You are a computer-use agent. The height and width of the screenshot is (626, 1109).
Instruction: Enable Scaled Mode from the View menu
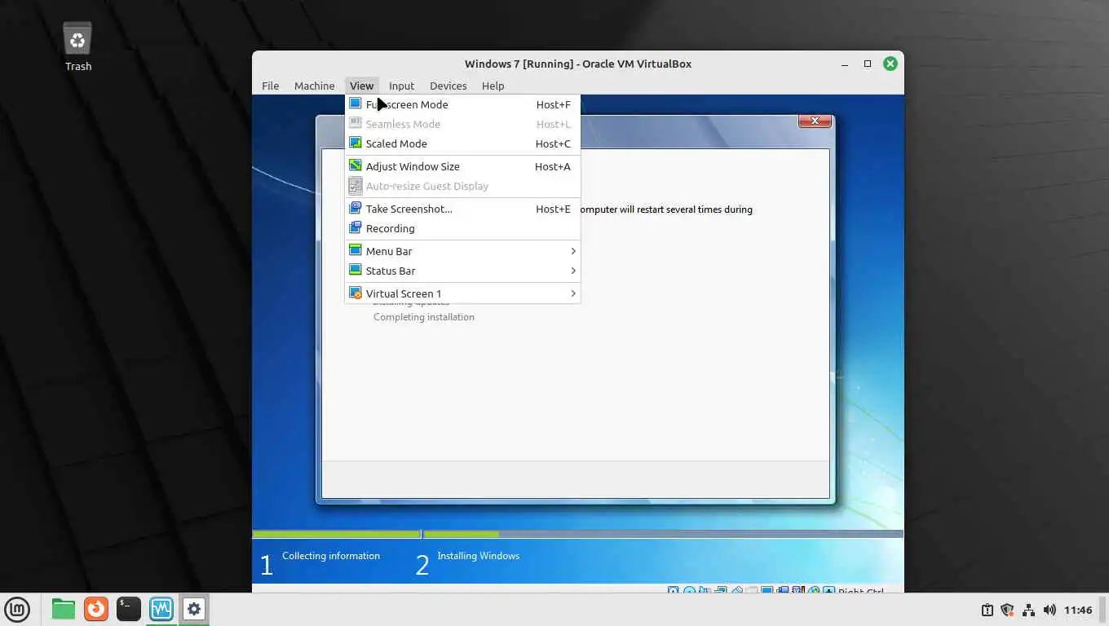point(462,143)
